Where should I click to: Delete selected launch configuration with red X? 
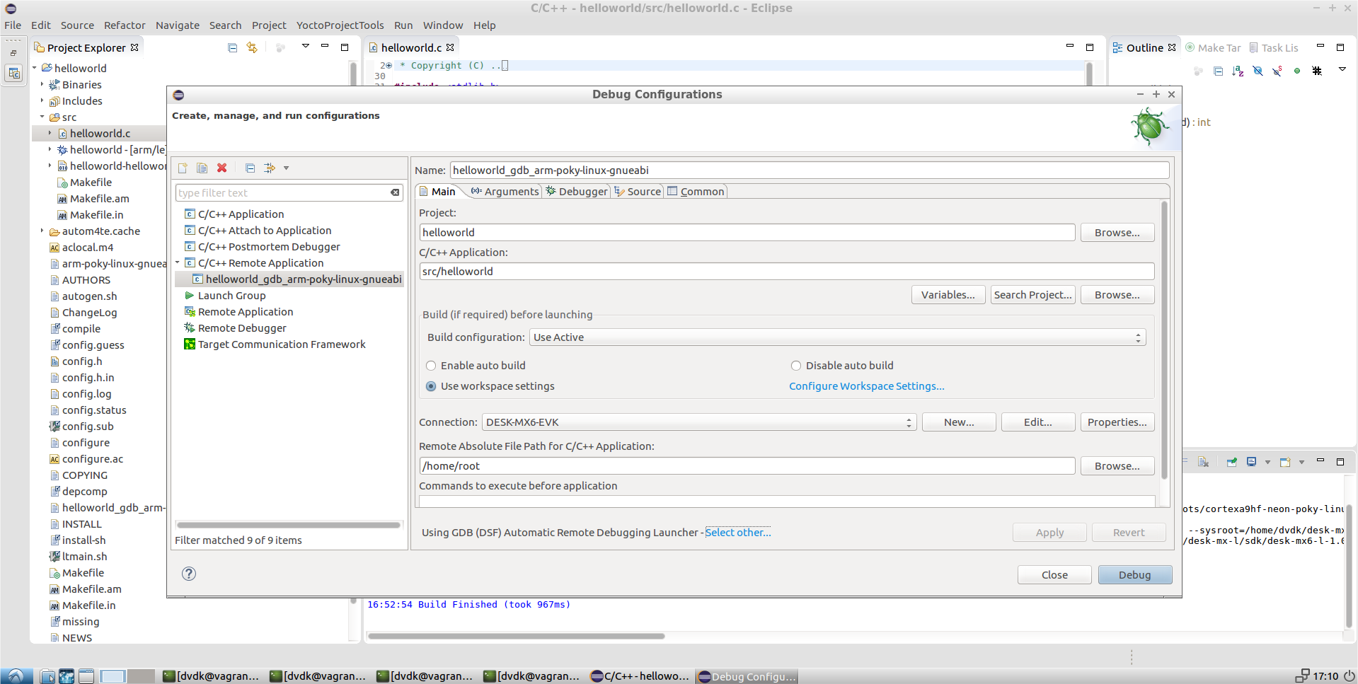221,168
